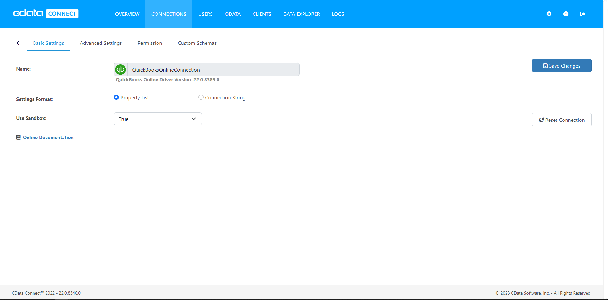The height and width of the screenshot is (300, 608).
Task: Sign out using the logout icon
Action: click(x=583, y=14)
